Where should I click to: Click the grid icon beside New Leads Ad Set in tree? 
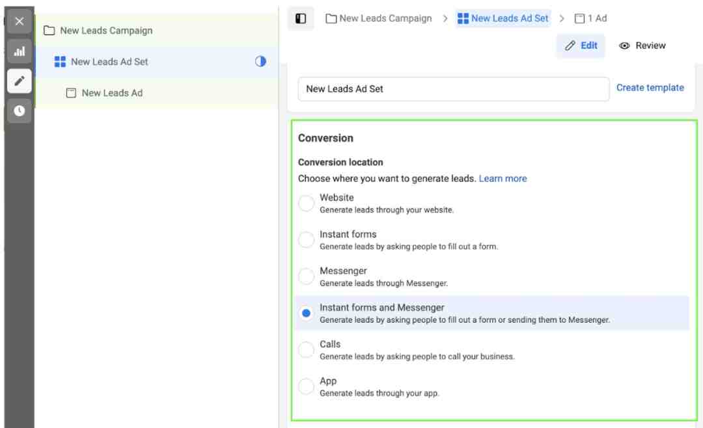coord(60,61)
